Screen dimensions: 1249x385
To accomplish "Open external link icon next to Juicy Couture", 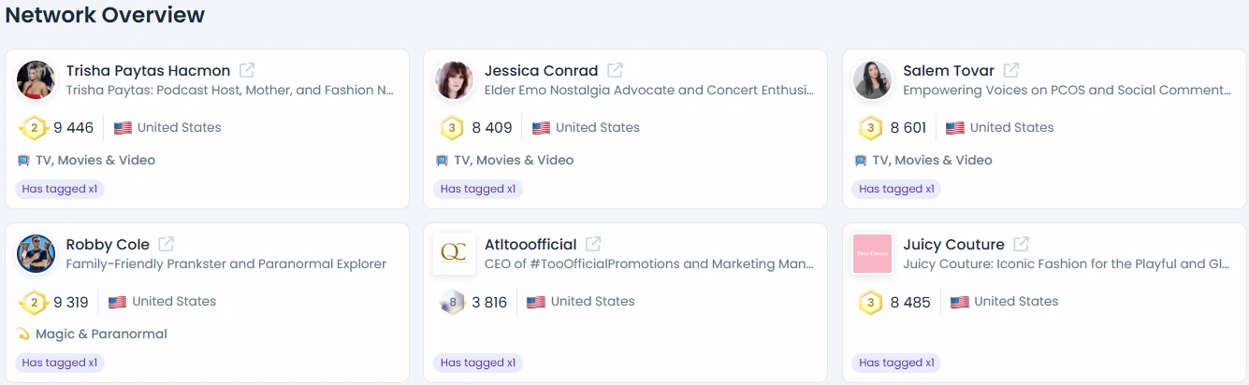I will 1022,244.
